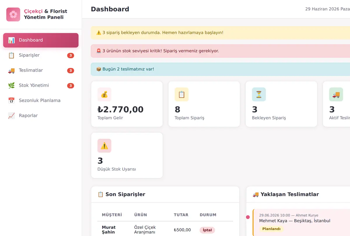Open the Dashboard menu item
Viewport: 350px width, 236px height.
41,40
